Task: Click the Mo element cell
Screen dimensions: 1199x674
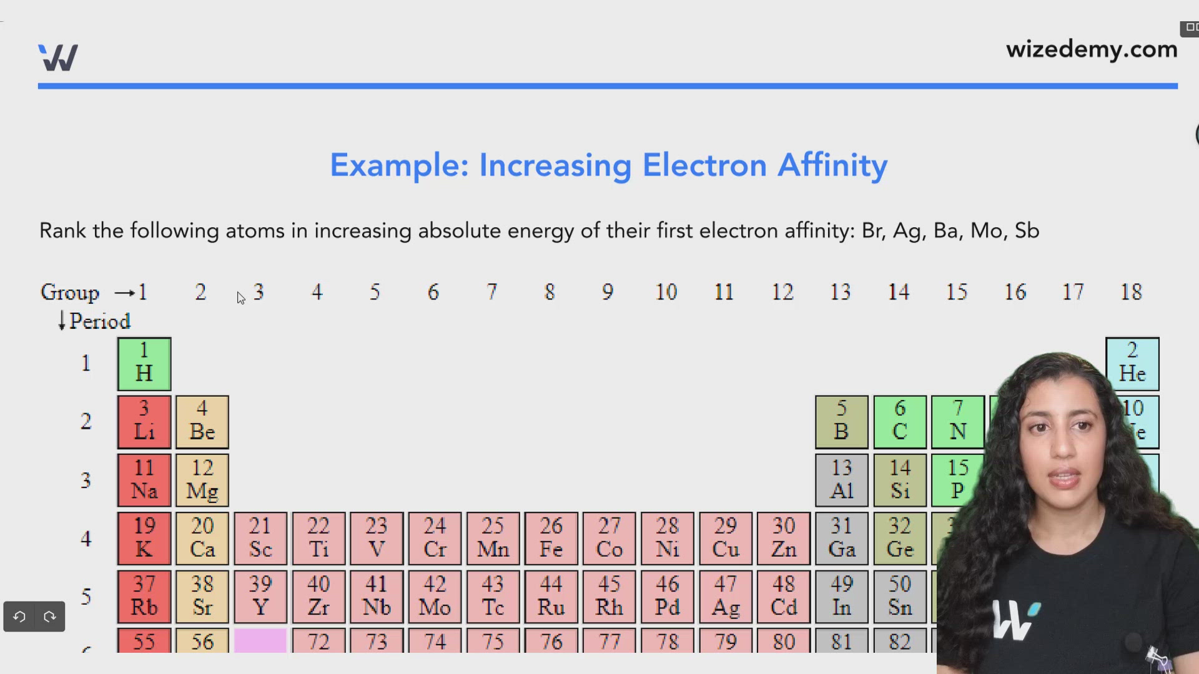Action: [x=435, y=597]
